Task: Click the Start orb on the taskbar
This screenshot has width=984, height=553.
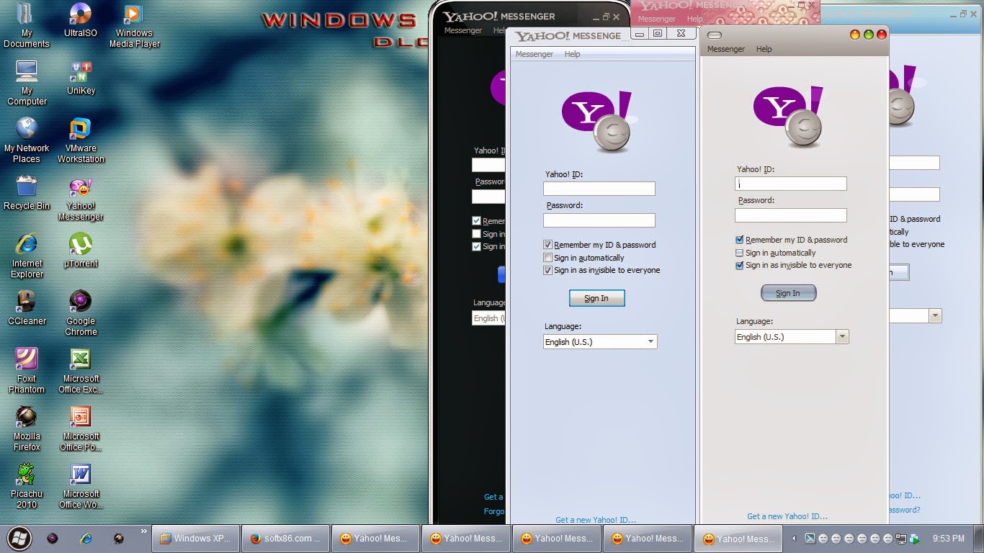Action: (19, 538)
